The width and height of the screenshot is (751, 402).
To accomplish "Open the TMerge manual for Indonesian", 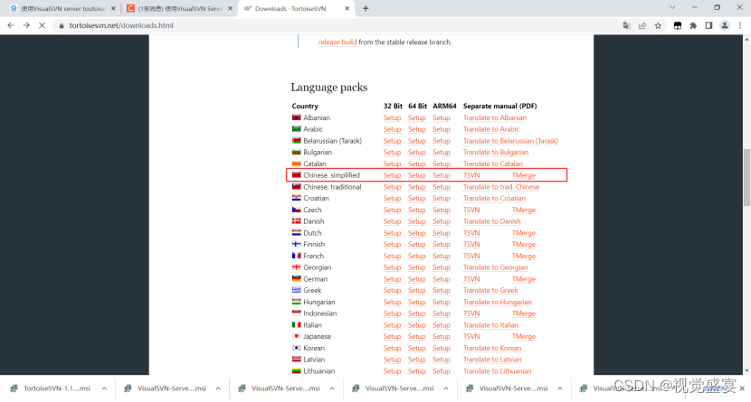I will coord(524,313).
